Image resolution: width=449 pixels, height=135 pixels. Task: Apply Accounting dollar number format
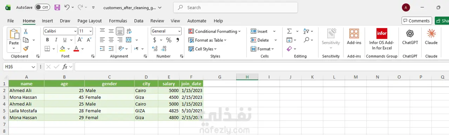point(155,40)
